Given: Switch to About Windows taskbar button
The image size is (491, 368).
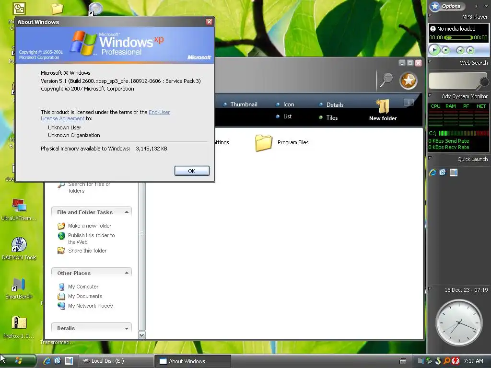Looking at the screenshot, I should pyautogui.click(x=193, y=361).
